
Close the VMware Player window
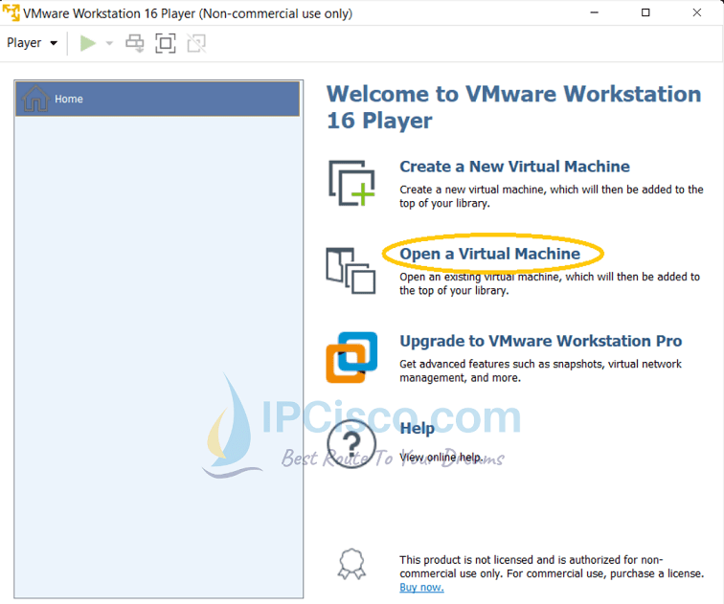pyautogui.click(x=697, y=12)
